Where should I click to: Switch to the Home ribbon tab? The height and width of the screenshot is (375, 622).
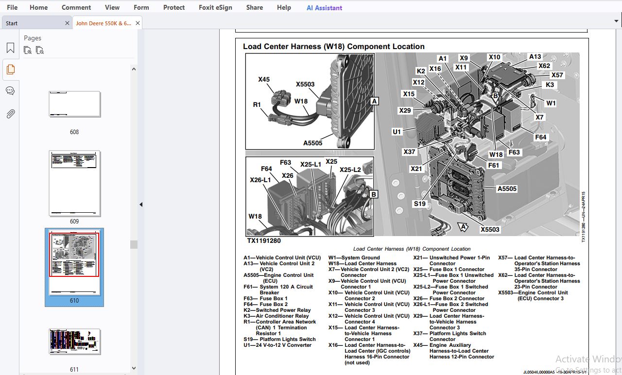[x=38, y=7]
